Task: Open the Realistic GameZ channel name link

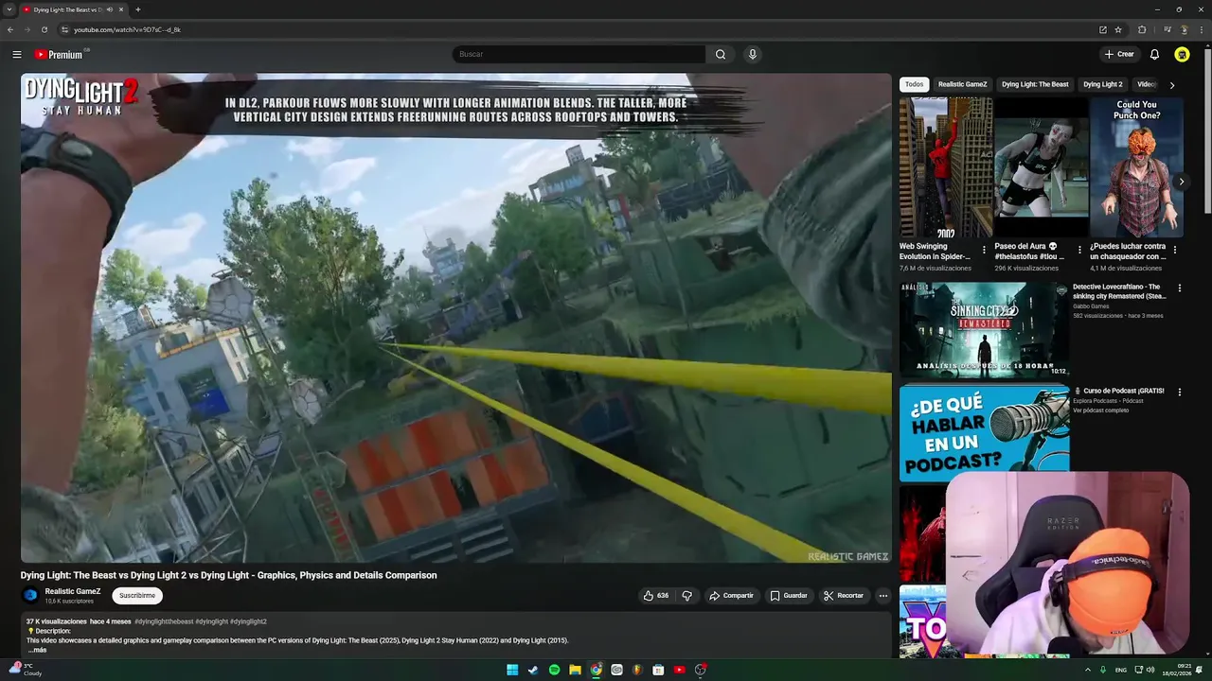Action: (73, 591)
